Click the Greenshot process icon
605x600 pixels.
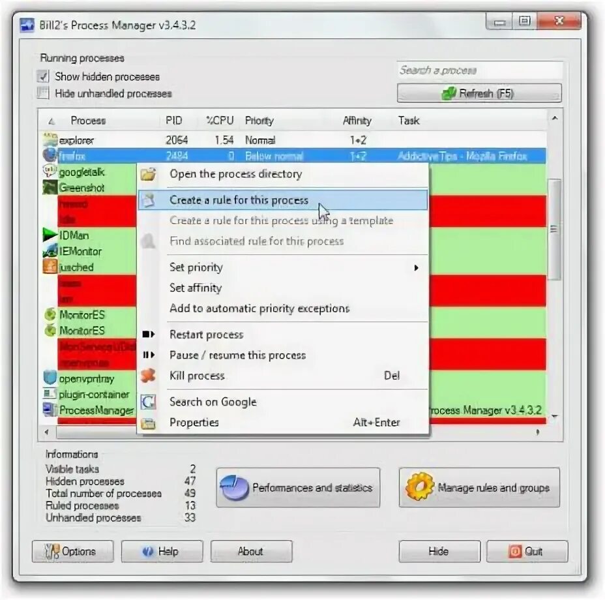tap(50, 187)
